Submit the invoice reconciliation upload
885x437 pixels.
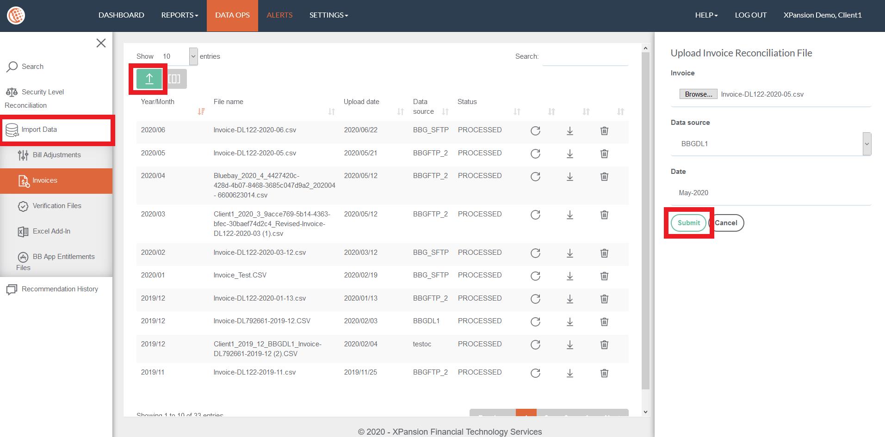click(688, 223)
